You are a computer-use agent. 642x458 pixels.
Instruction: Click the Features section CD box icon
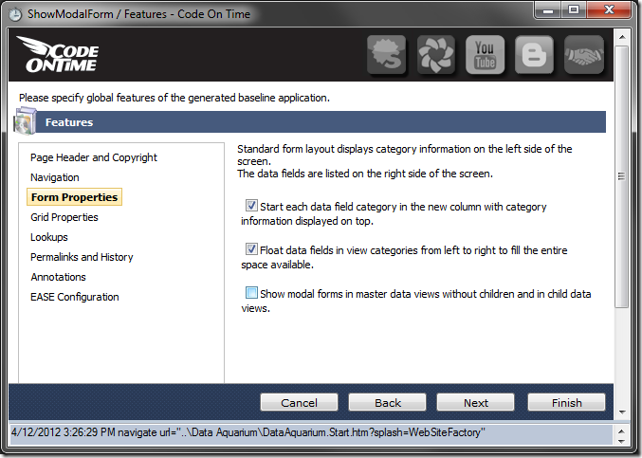[26, 121]
